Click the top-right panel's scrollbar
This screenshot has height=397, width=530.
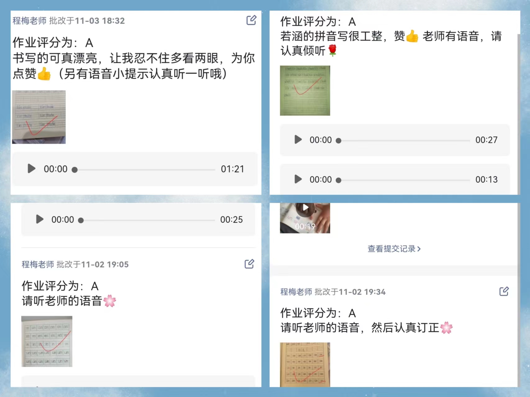click(x=519, y=114)
